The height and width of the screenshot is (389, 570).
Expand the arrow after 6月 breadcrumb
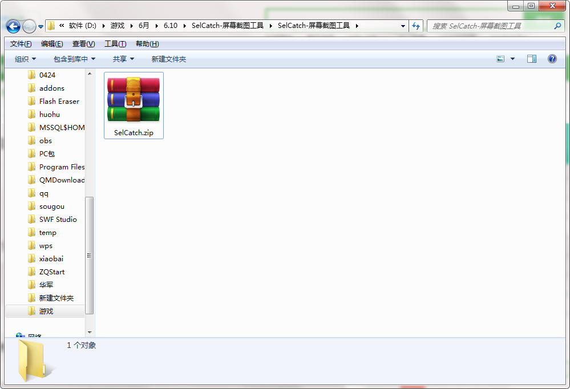coord(157,26)
